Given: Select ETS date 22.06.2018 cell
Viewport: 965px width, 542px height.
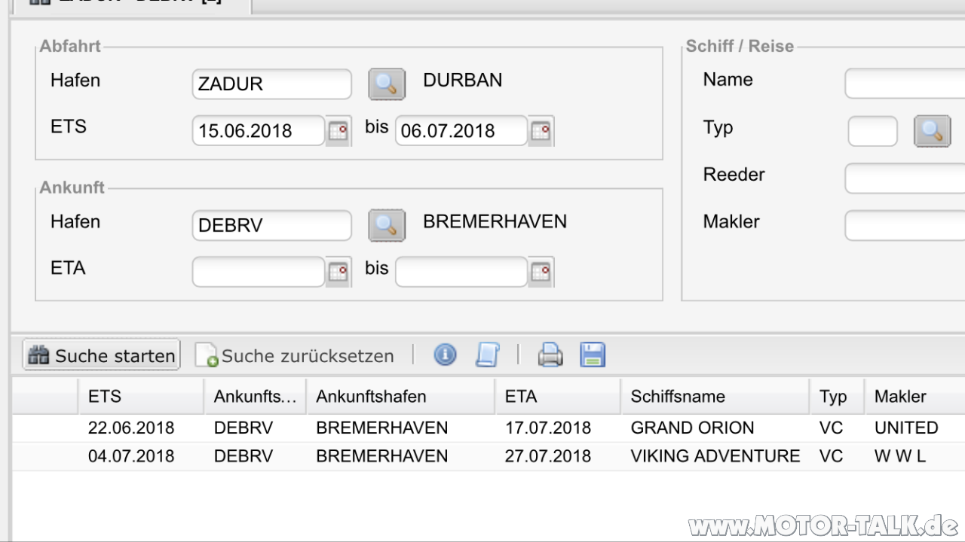Looking at the screenshot, I should tap(131, 428).
